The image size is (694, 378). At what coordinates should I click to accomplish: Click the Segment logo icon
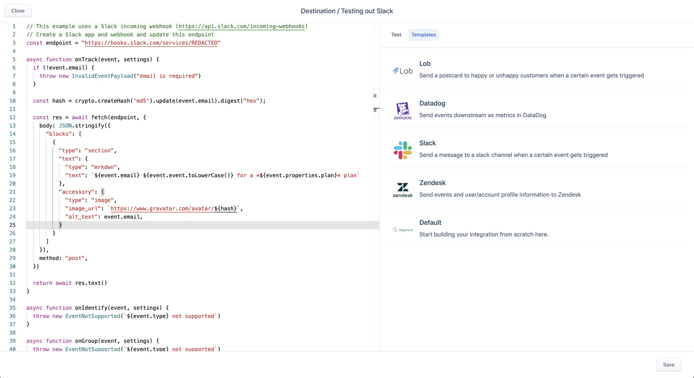(x=403, y=230)
